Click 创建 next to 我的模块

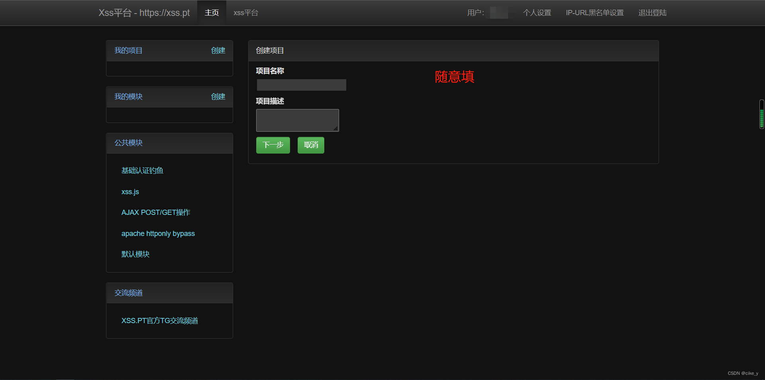tap(218, 97)
